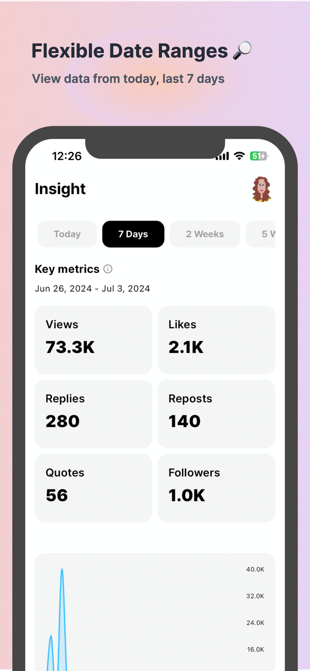Viewport: 310px width, 671px height.
Task: Switch on the 7 Days filter
Action: coord(133,234)
